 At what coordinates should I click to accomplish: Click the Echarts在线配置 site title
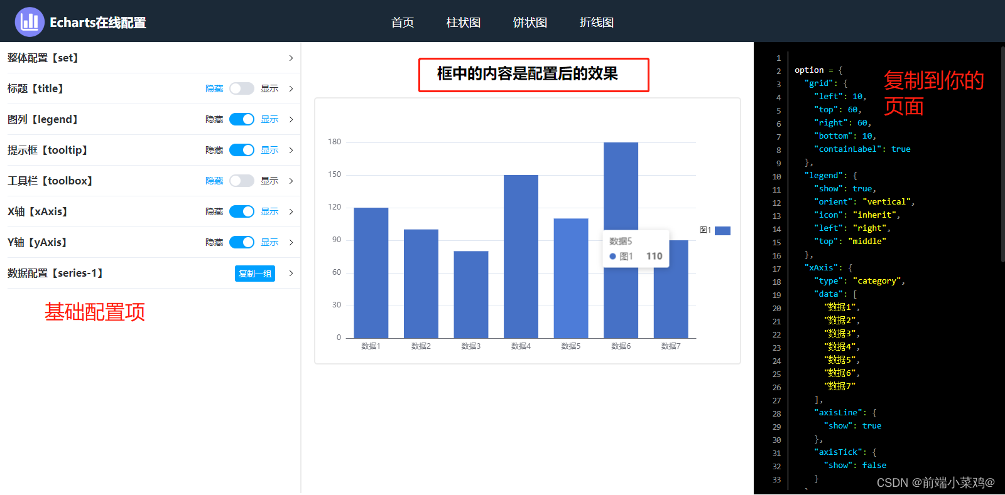(x=98, y=23)
